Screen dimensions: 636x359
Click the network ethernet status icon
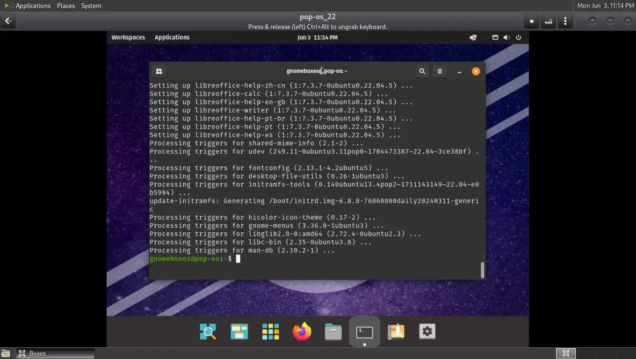[x=495, y=37]
